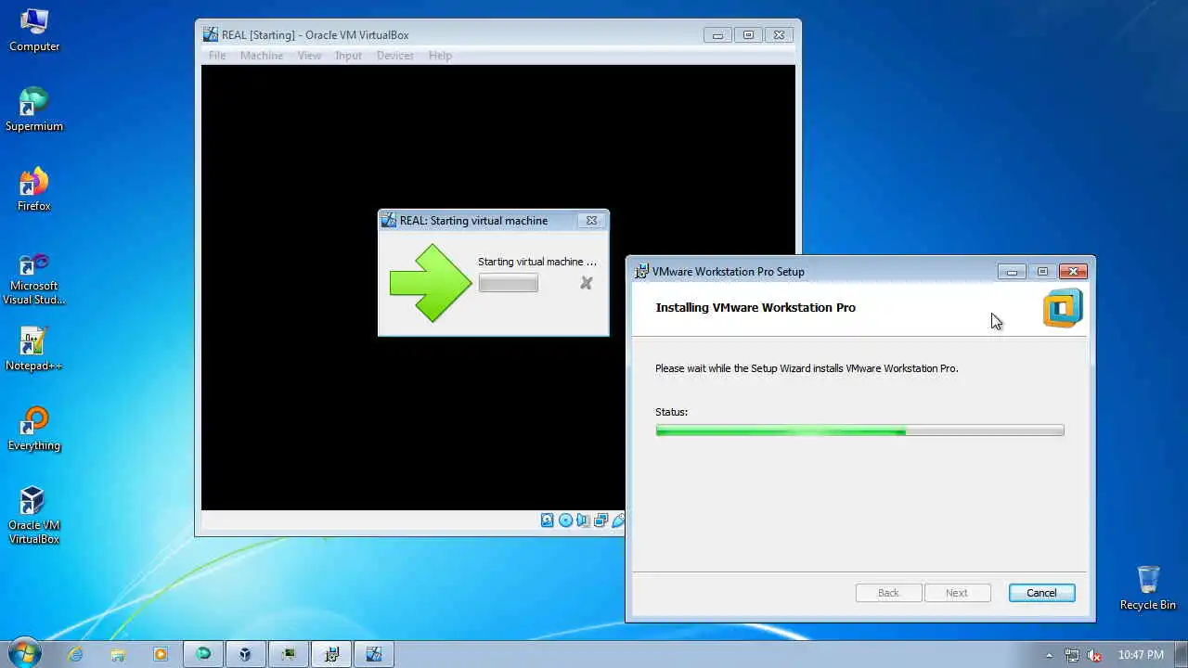The image size is (1188, 668).
Task: Click the audio indicator in VirtualBox status bar
Action: pyautogui.click(x=583, y=520)
